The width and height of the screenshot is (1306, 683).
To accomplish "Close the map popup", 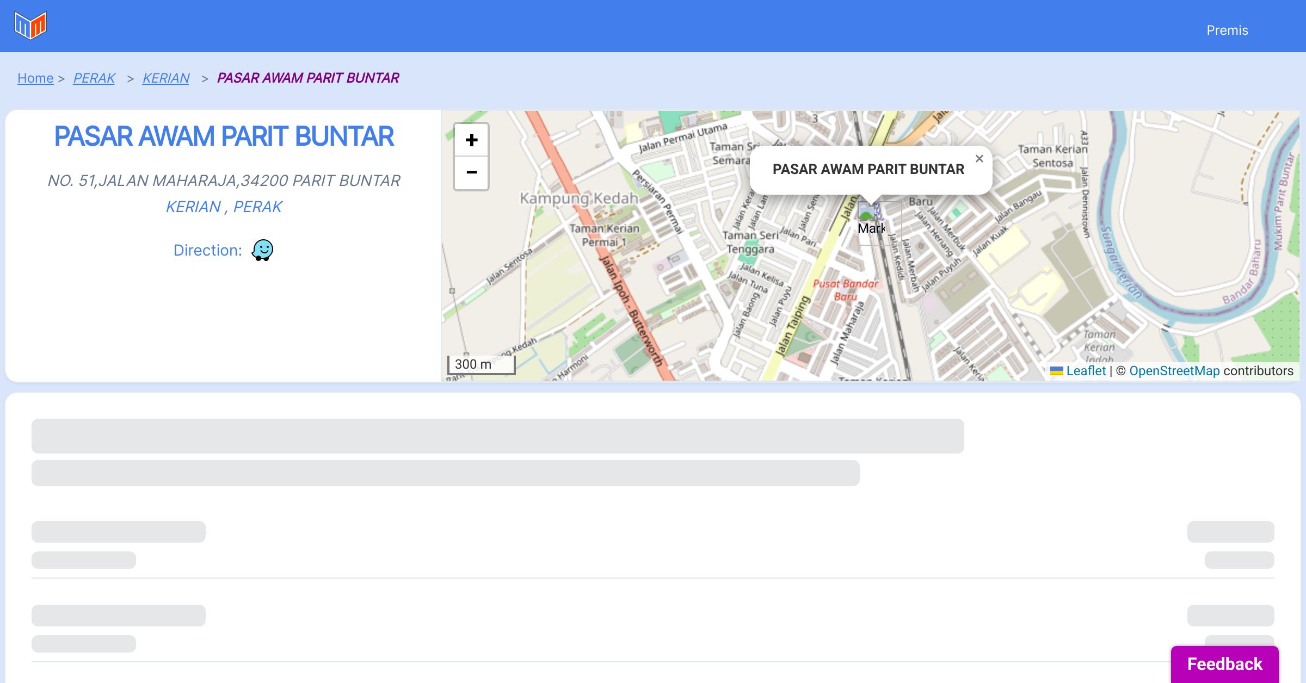I will [x=979, y=159].
